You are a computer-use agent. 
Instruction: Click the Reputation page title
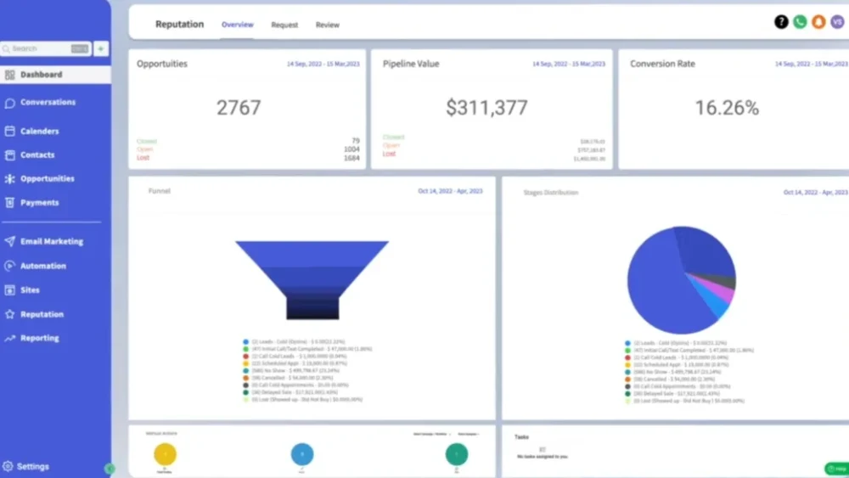coord(180,25)
